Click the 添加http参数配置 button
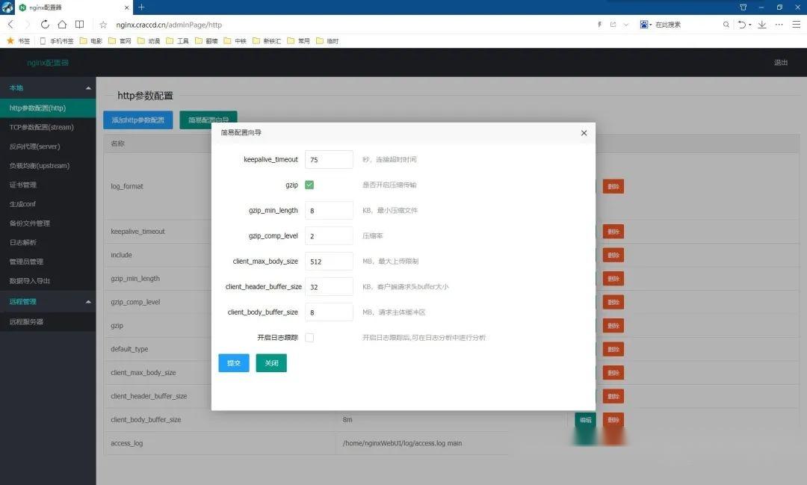 140,120
